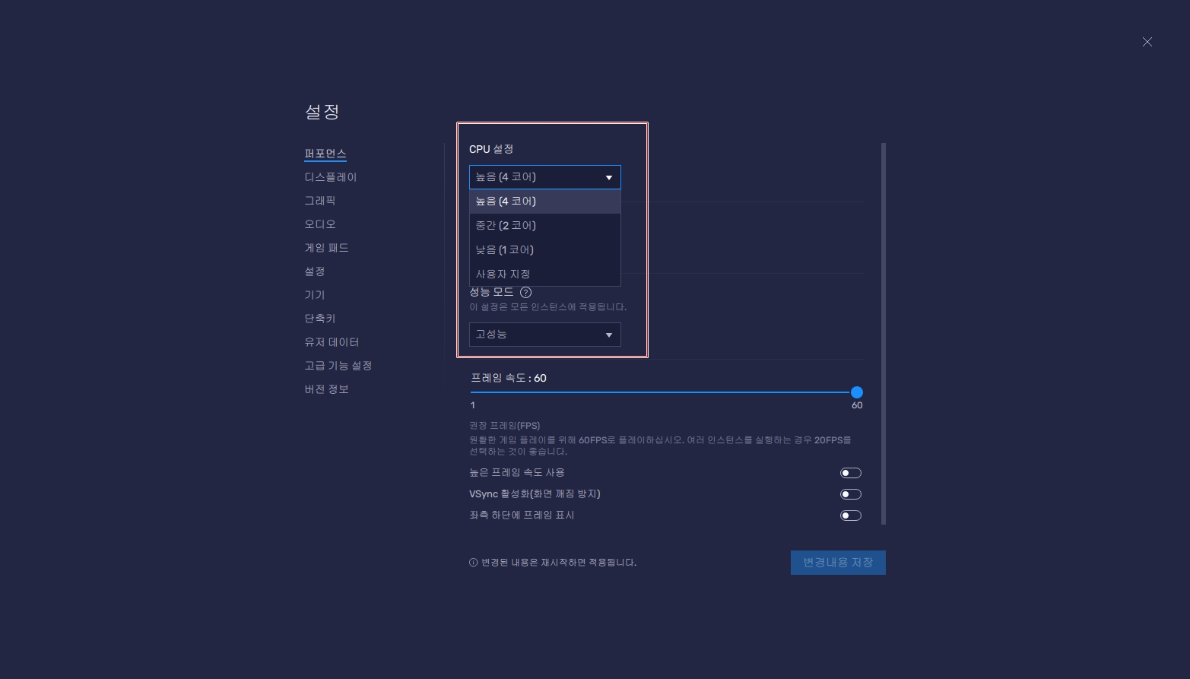The height and width of the screenshot is (679, 1190).
Task: Pick 사용자 지정 from CPU list
Action: click(x=545, y=274)
